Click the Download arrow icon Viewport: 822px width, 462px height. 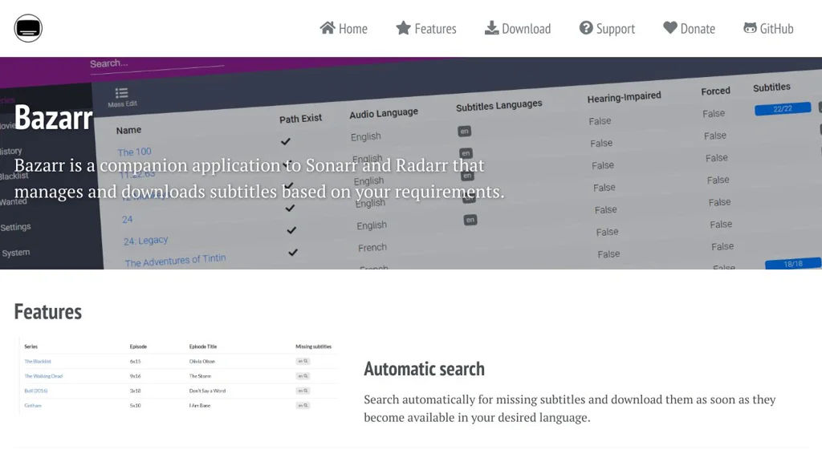click(x=492, y=28)
